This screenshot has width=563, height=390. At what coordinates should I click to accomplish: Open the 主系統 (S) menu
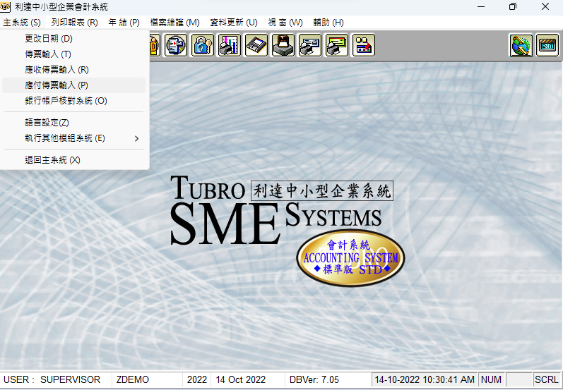(22, 23)
